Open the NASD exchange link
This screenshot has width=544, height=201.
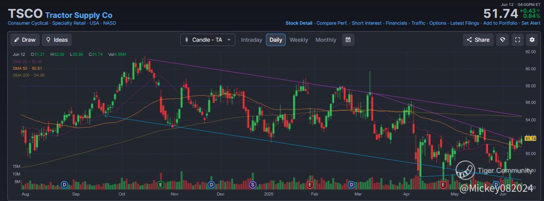click(x=109, y=23)
